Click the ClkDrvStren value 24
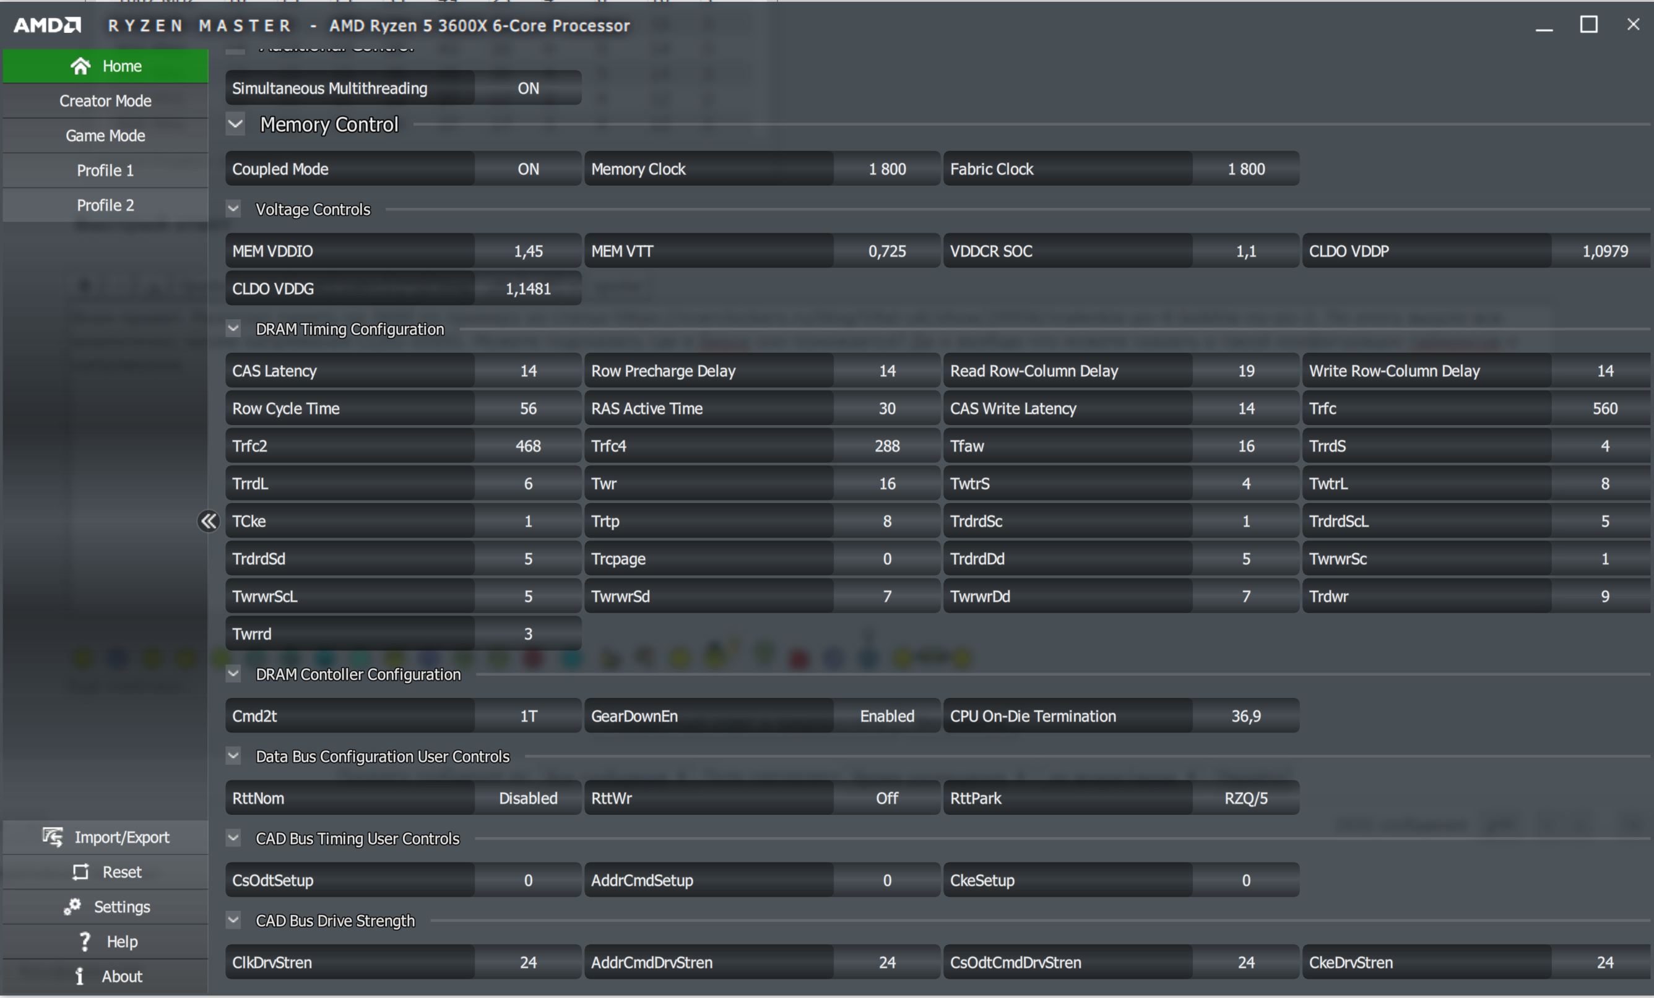Image resolution: width=1654 pixels, height=998 pixels. pyautogui.click(x=527, y=963)
